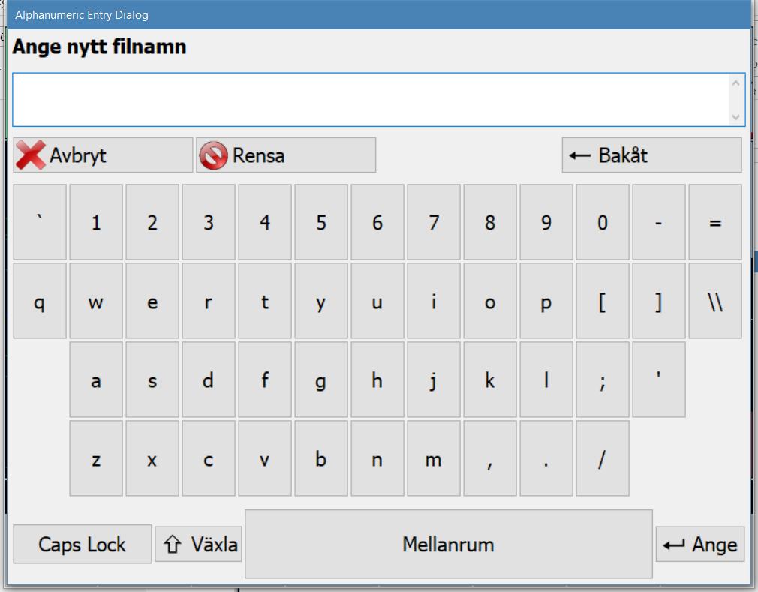This screenshot has width=758, height=592.
Task: Click the Mellanrum space bar
Action: (x=449, y=544)
